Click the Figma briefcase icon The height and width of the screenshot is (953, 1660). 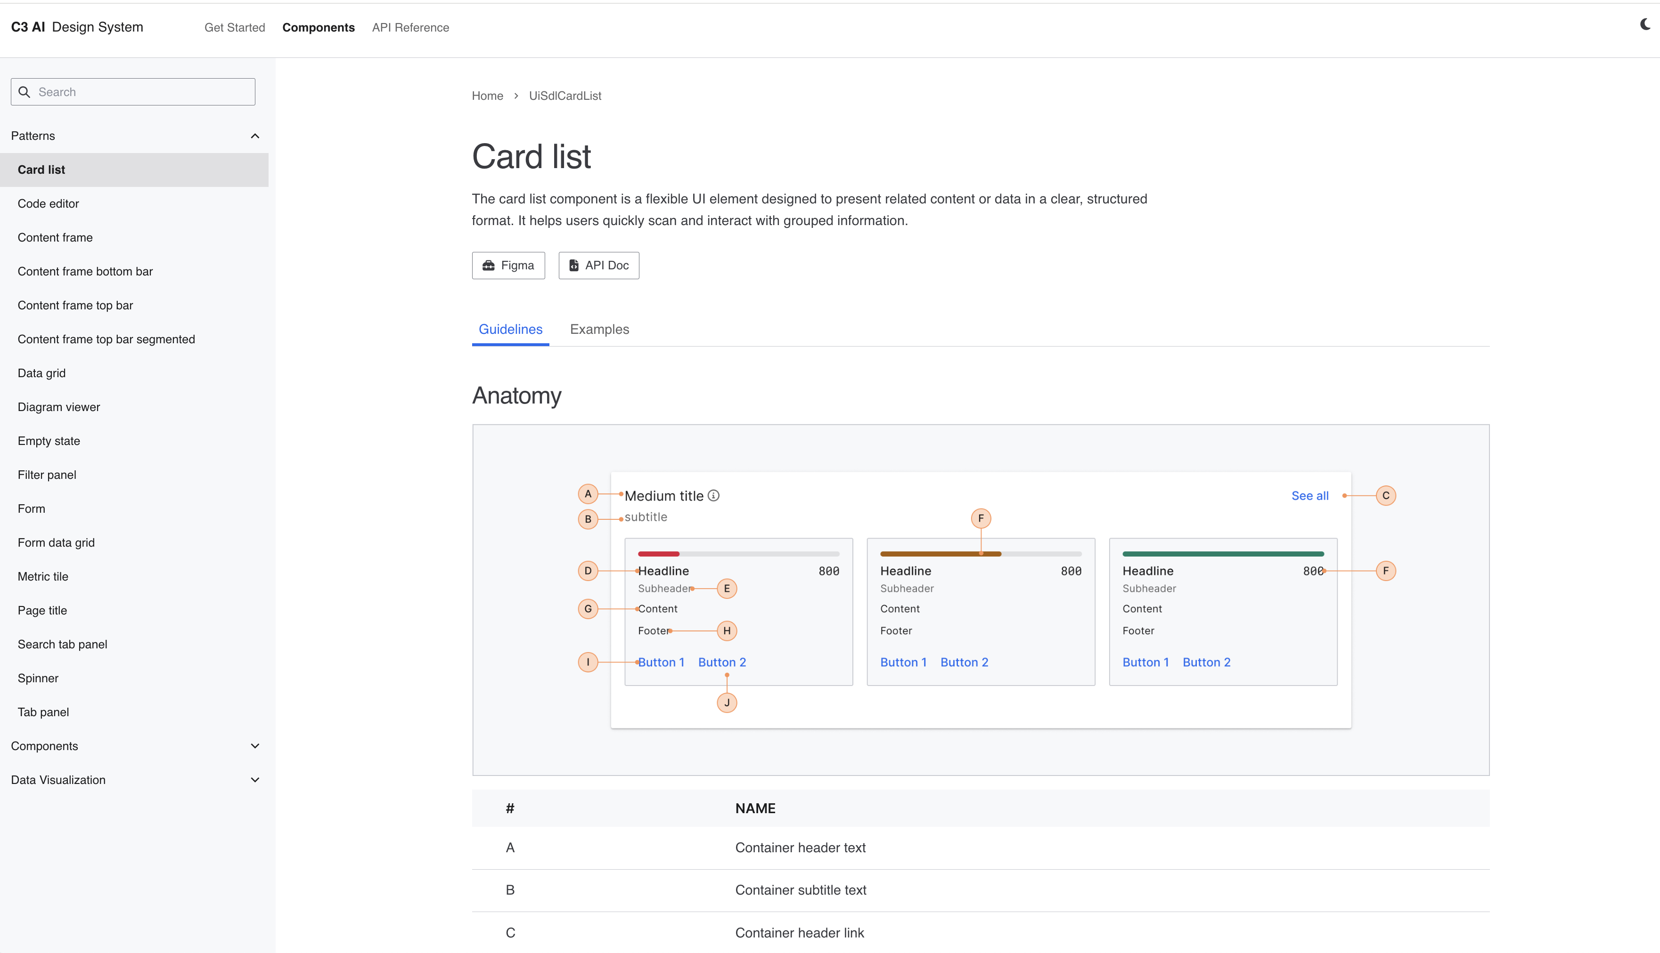(489, 266)
